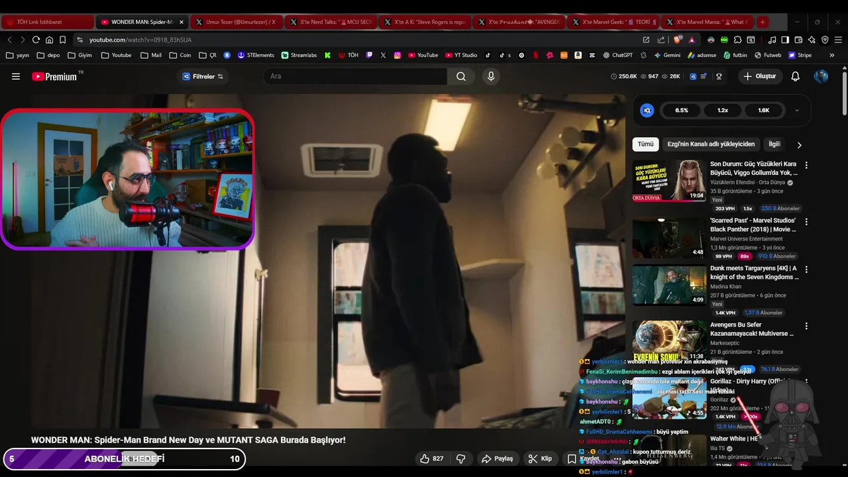Click the vidIQ IQ round badge
The image size is (848, 477).
point(647,111)
